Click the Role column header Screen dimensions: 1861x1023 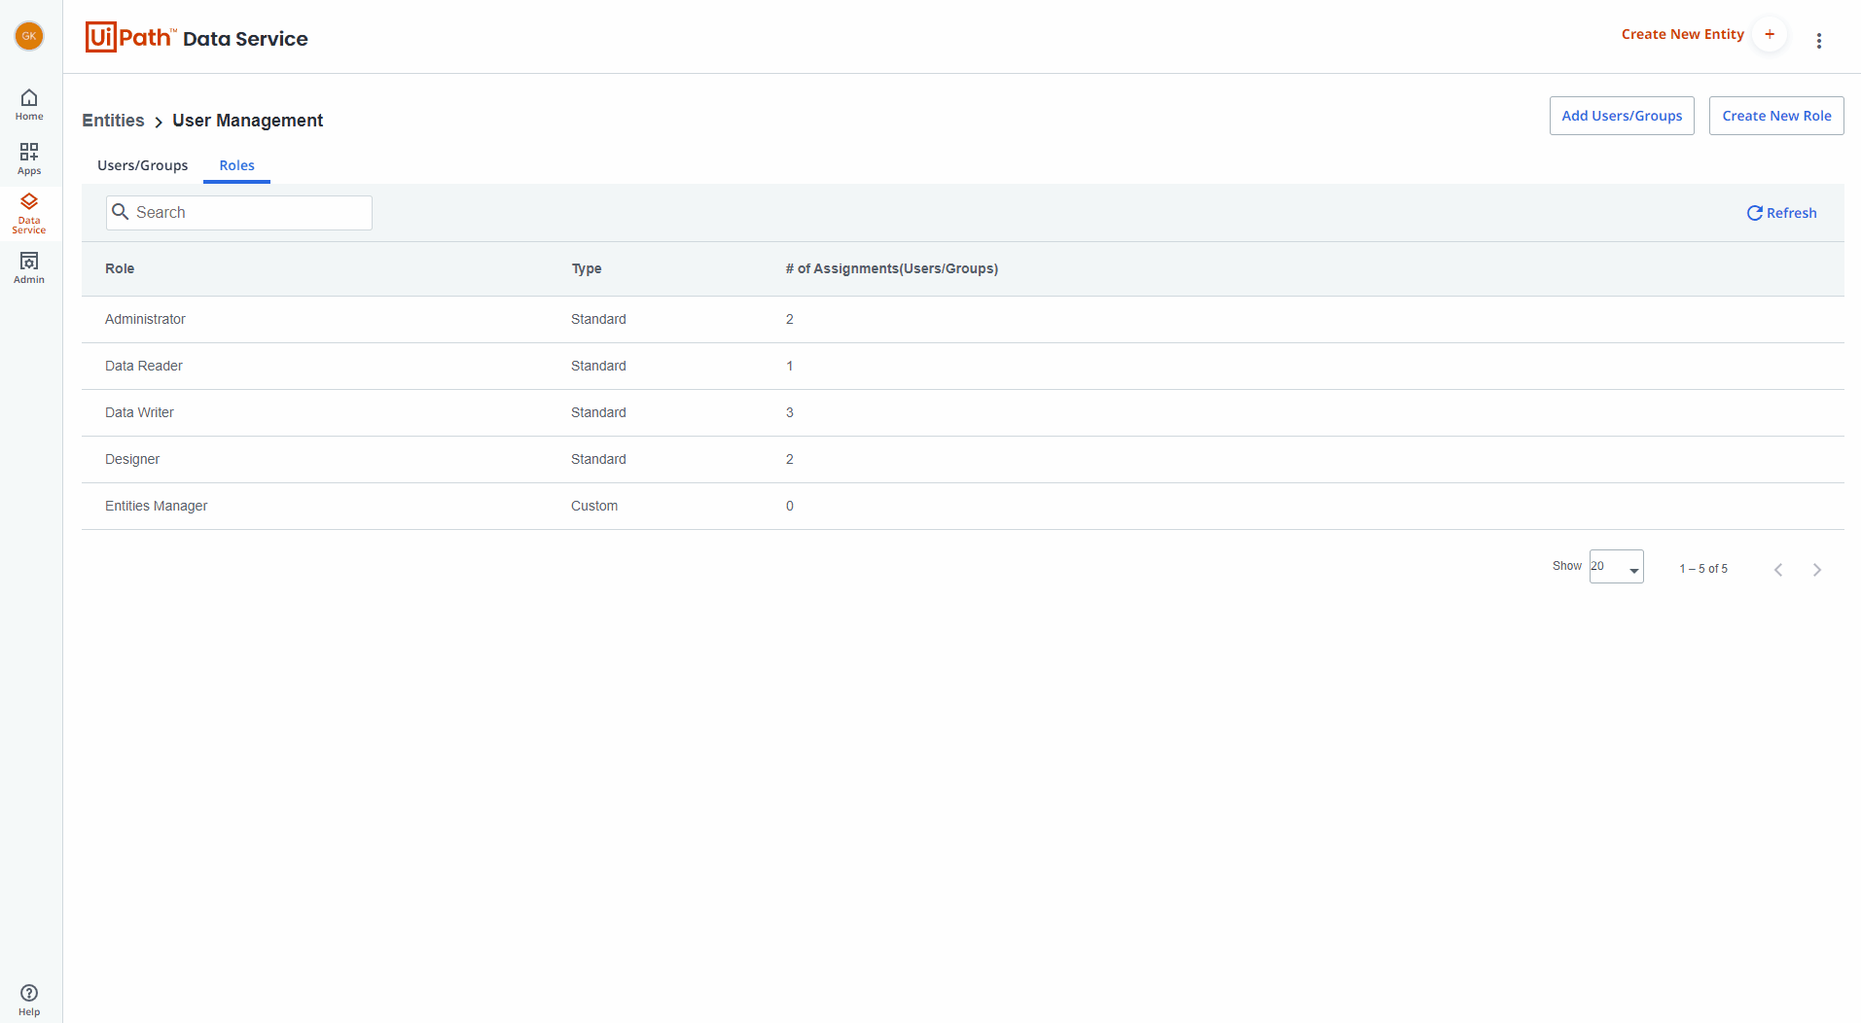pyautogui.click(x=120, y=268)
